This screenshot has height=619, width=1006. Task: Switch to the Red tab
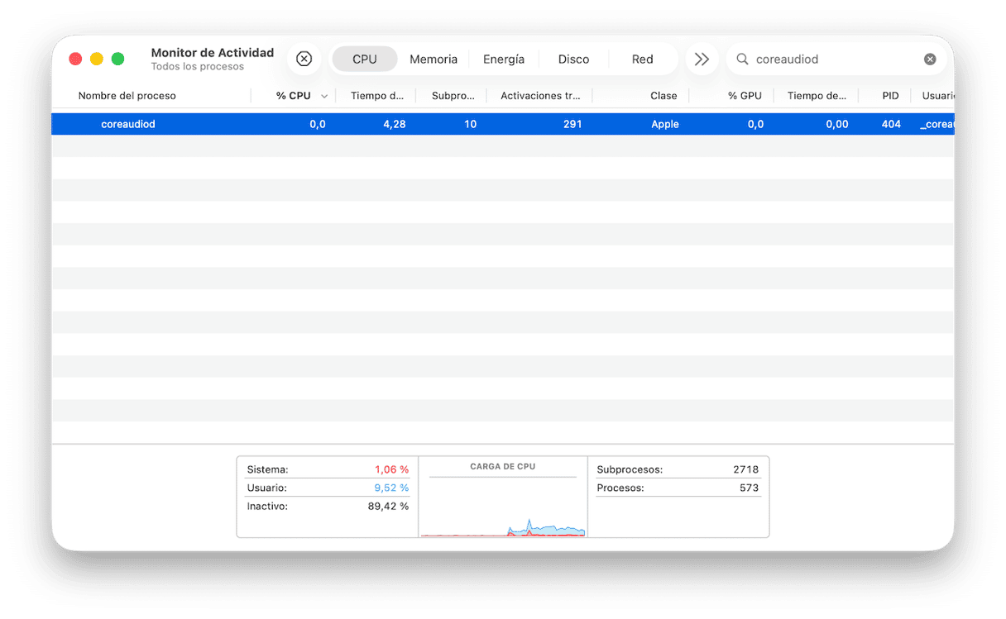pyautogui.click(x=642, y=59)
